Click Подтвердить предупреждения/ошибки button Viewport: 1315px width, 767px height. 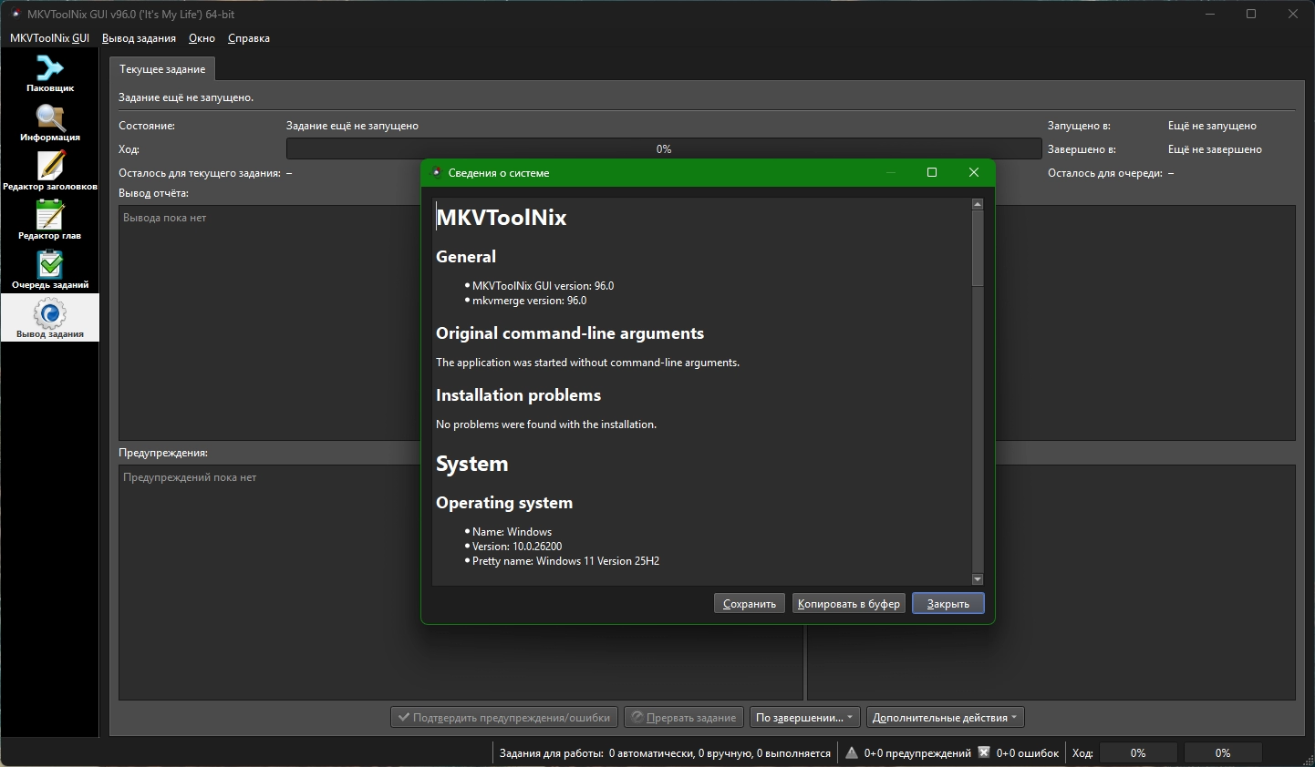504,718
